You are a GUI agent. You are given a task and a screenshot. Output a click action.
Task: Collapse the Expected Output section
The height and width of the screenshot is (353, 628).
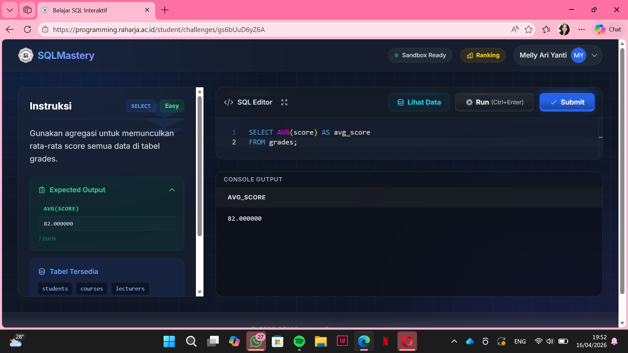[x=172, y=190]
